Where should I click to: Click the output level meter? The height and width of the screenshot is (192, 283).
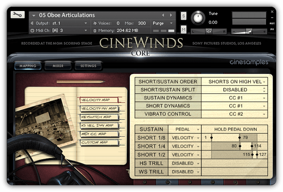(x=249, y=18)
